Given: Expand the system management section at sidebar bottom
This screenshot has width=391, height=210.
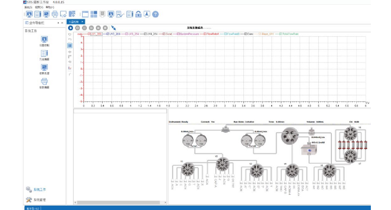Looking at the screenshot, I should 37,200.
